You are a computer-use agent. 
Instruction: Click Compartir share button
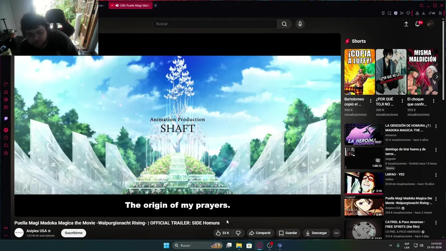pyautogui.click(x=260, y=233)
